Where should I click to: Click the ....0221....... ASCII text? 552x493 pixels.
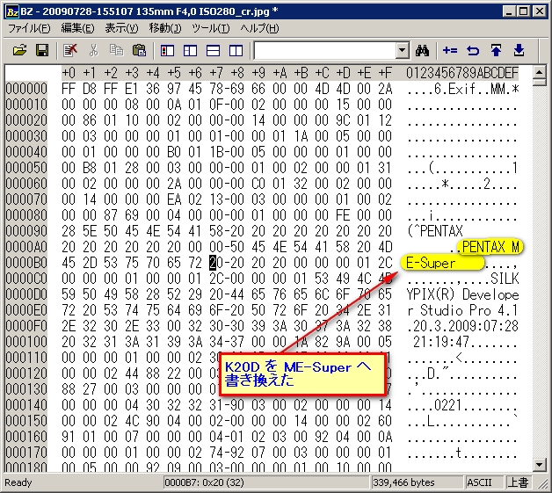[463, 405]
